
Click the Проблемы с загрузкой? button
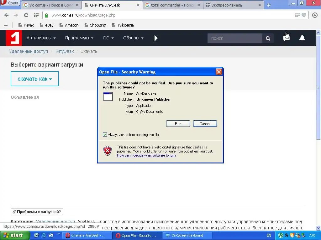click(37, 212)
